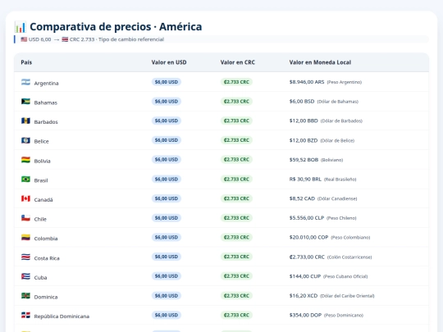Select the Chile country name
Screen dimensions: 443x332
tap(40, 219)
